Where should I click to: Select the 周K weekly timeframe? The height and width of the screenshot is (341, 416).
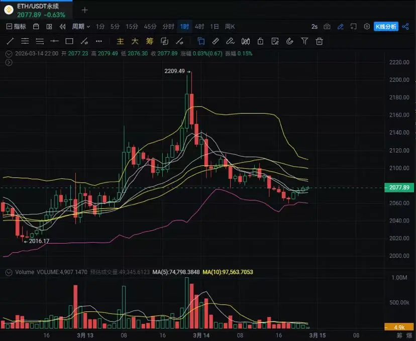[x=230, y=27]
